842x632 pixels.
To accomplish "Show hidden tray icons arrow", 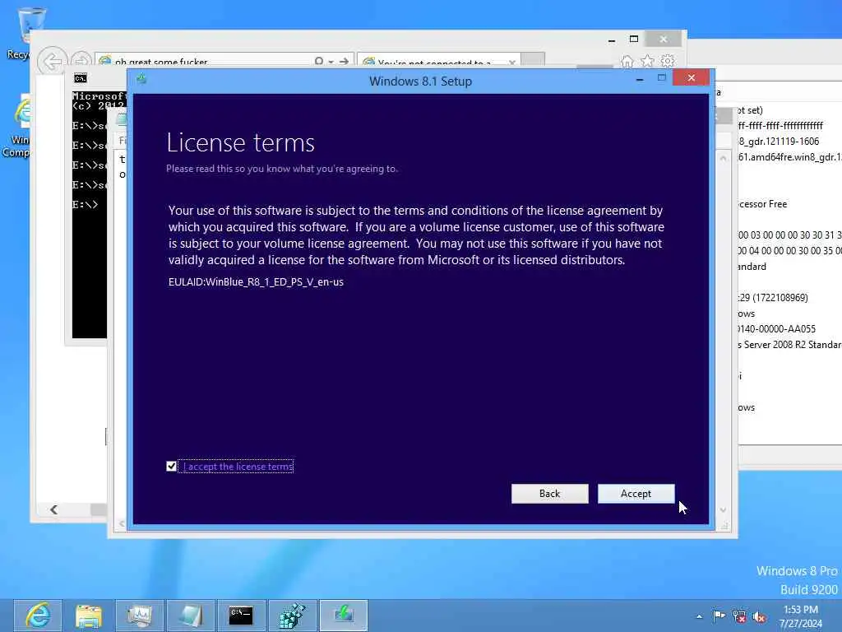I will 699,616.
